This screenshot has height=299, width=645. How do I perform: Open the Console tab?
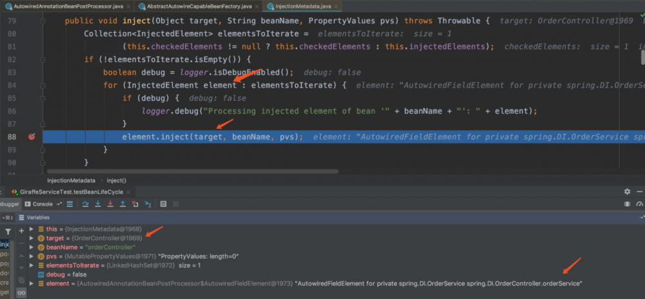pyautogui.click(x=39, y=204)
